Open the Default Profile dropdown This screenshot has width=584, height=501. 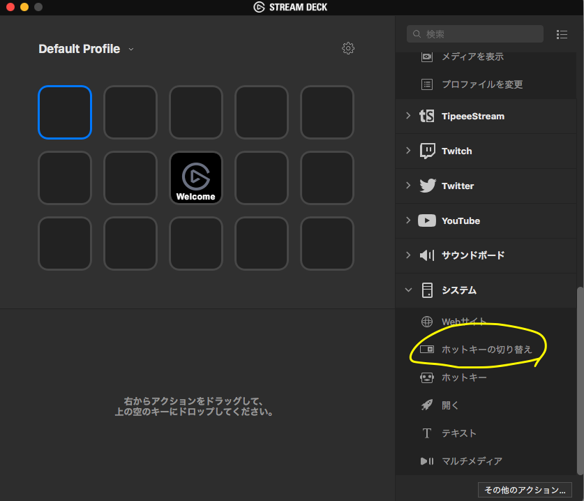(x=130, y=49)
